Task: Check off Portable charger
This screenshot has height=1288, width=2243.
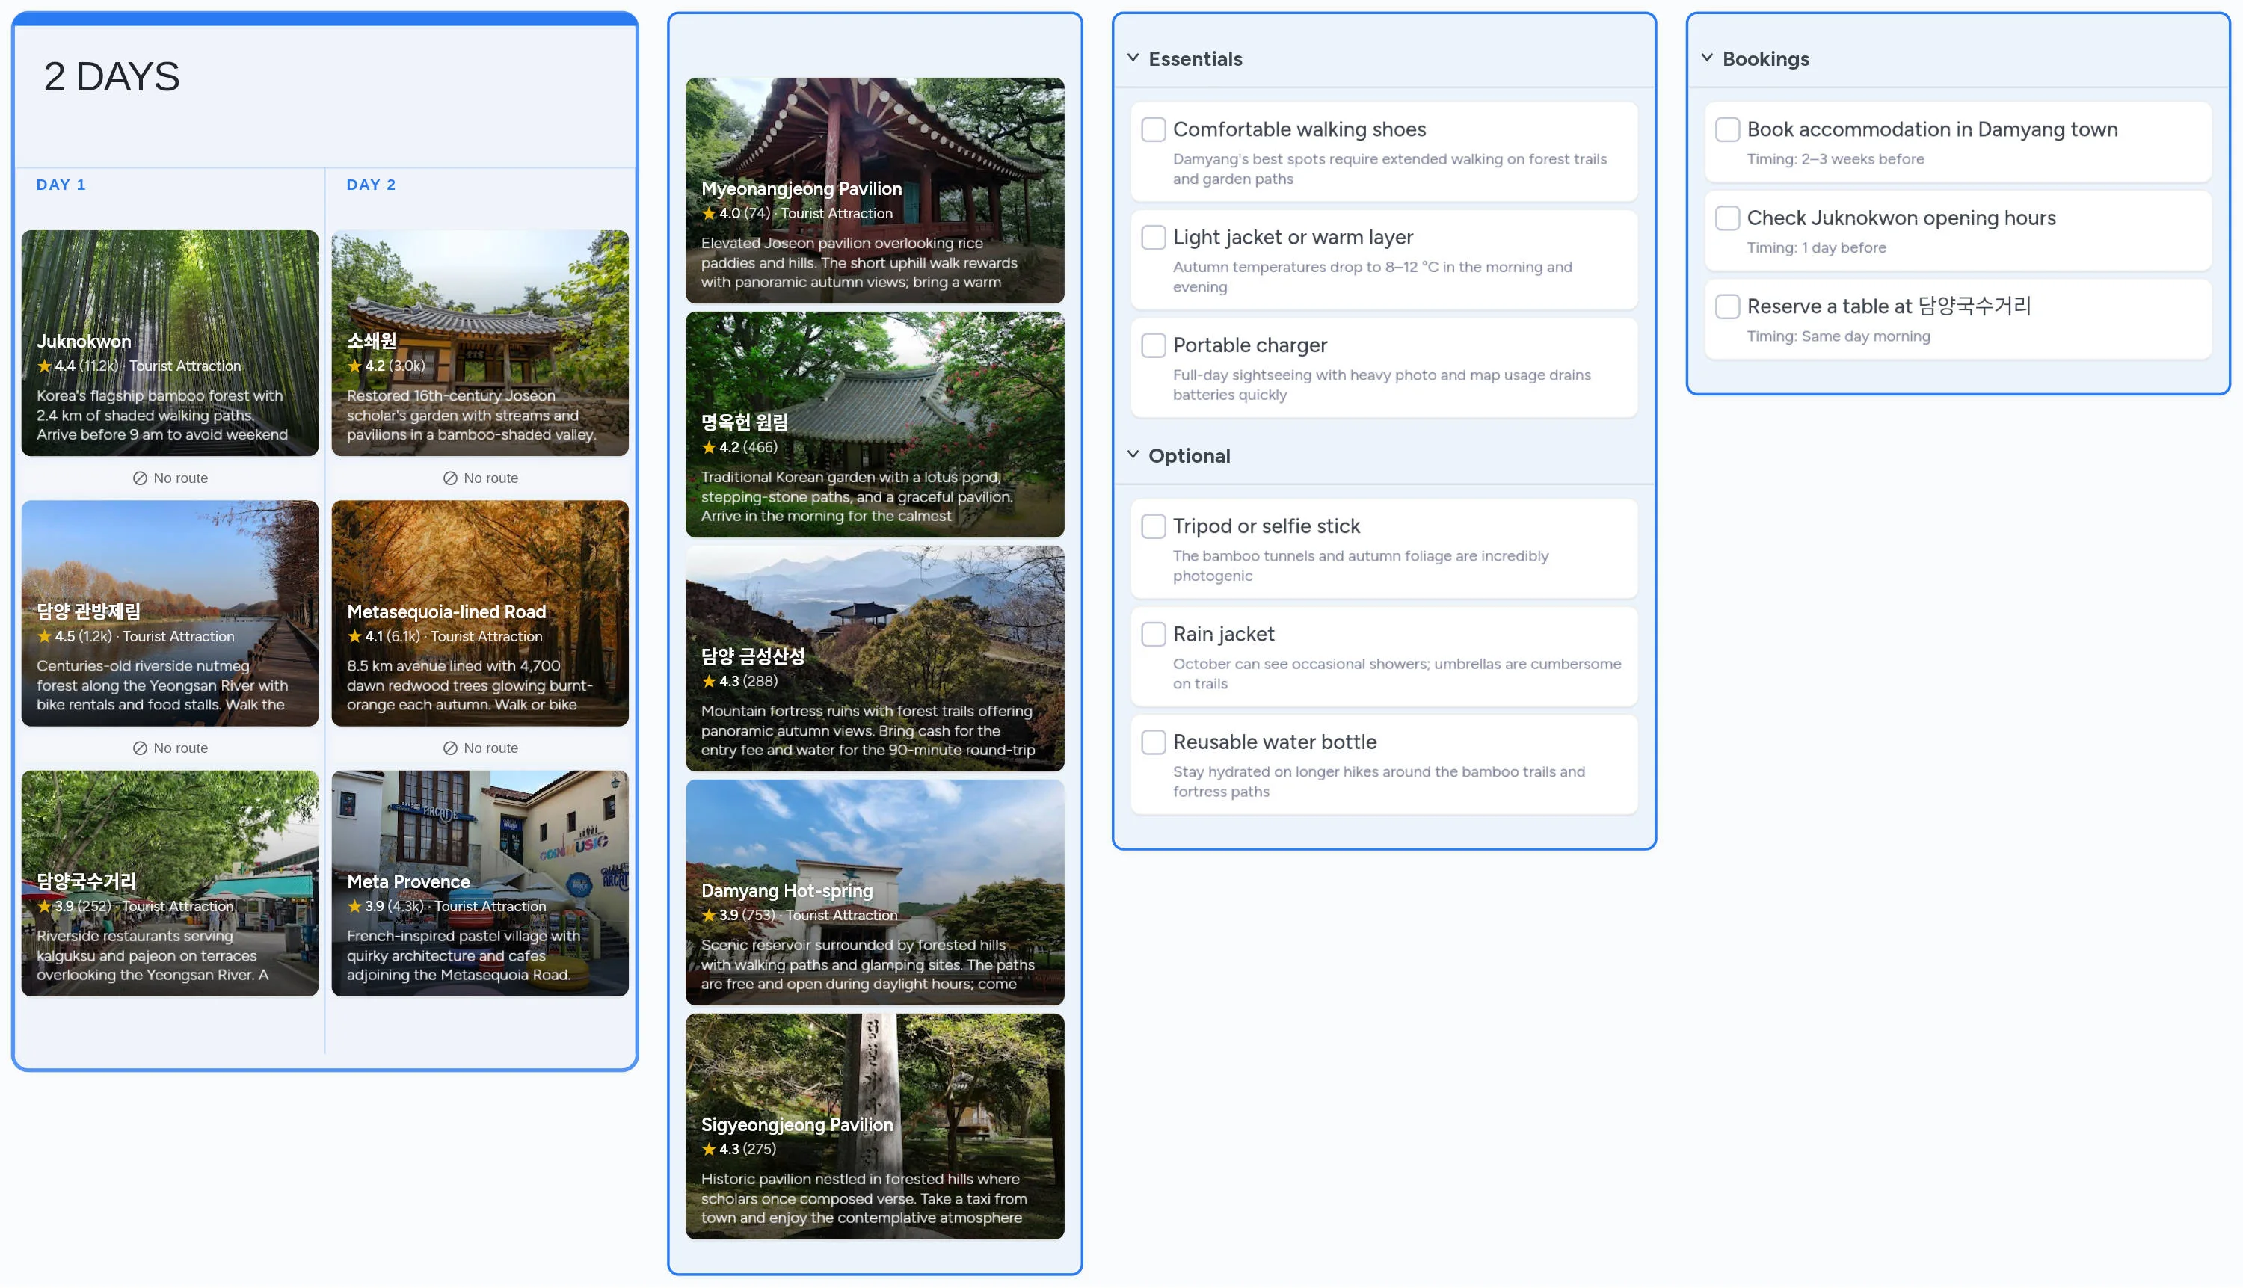Action: point(1153,345)
